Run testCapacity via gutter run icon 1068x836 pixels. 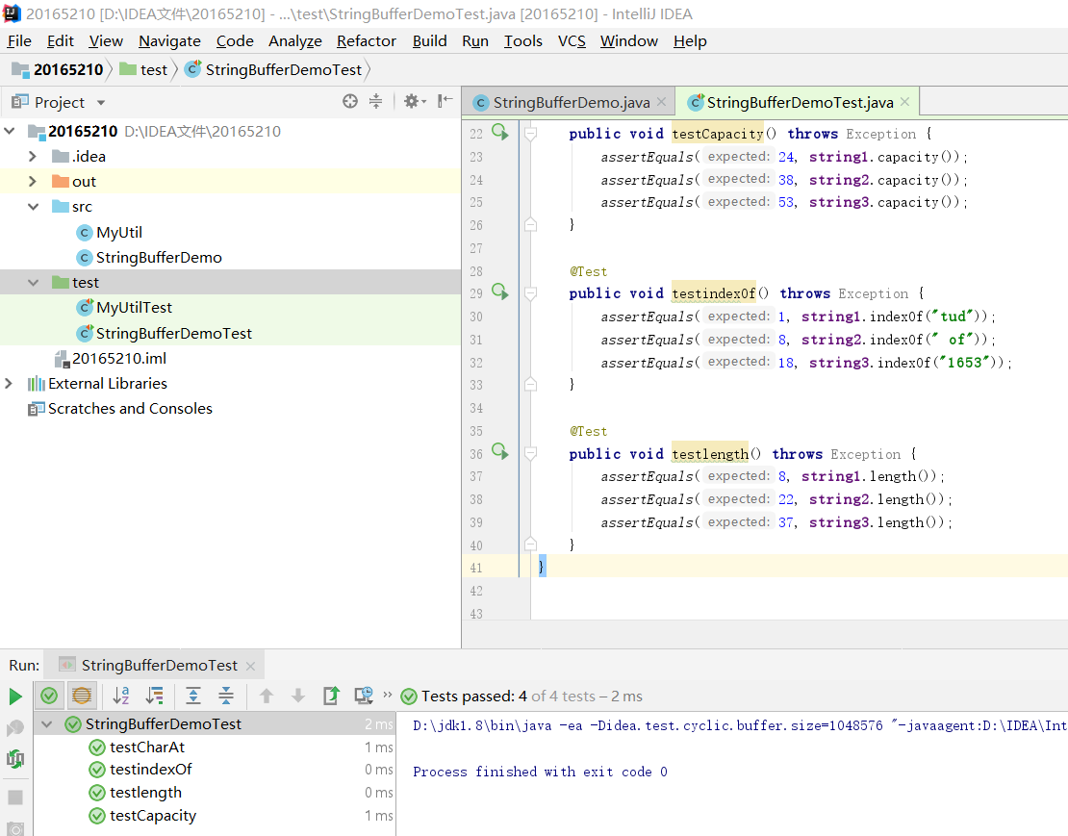[500, 132]
